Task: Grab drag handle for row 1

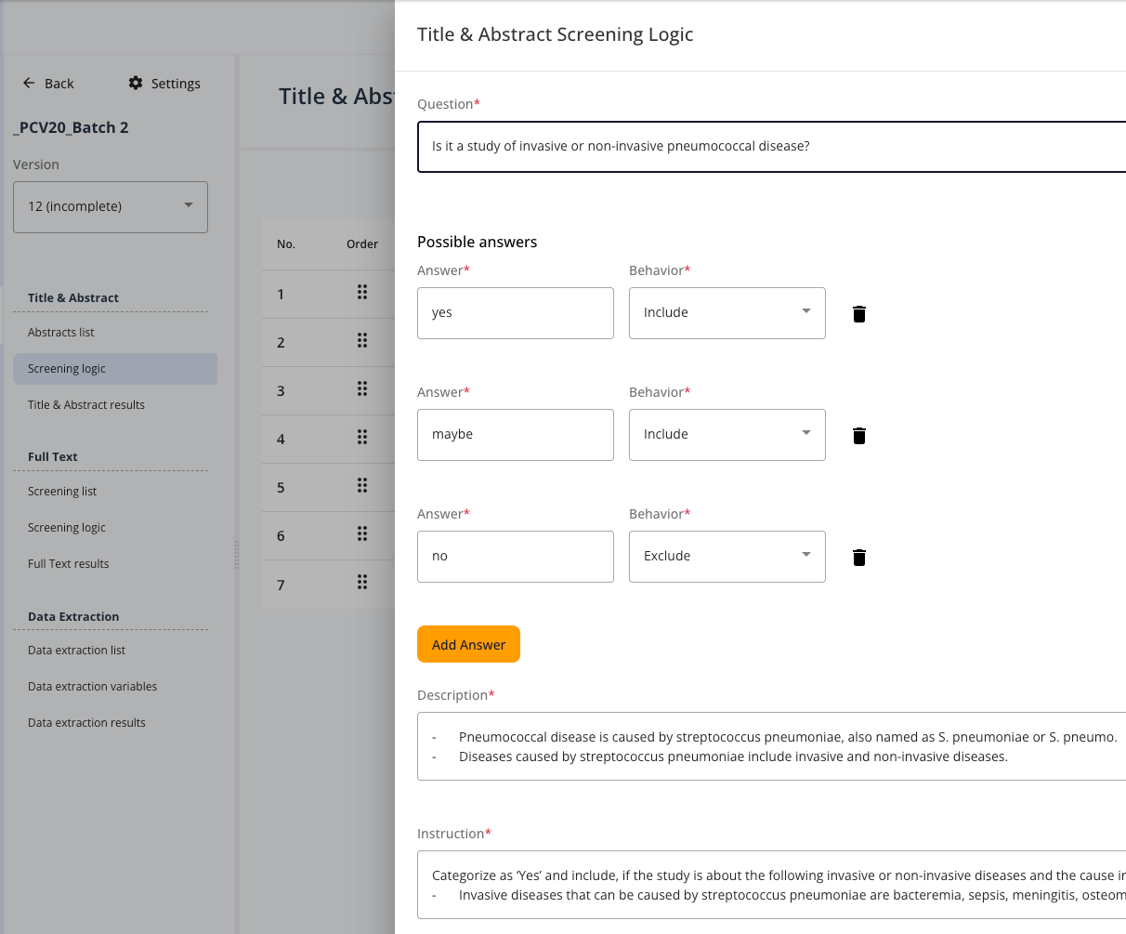Action: 362,293
